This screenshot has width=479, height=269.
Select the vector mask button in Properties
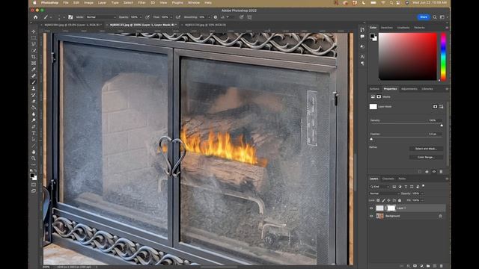(x=441, y=106)
